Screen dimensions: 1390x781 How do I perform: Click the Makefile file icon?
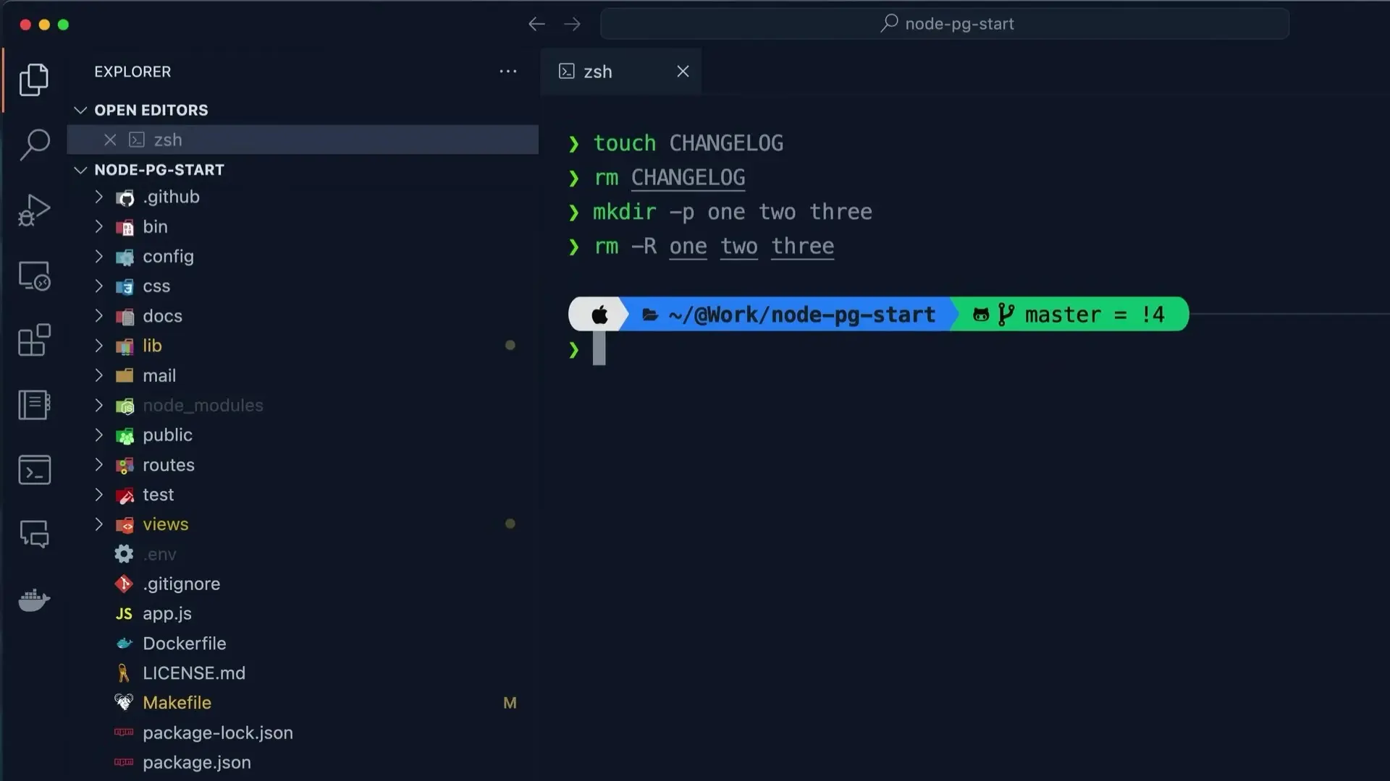[x=124, y=702]
